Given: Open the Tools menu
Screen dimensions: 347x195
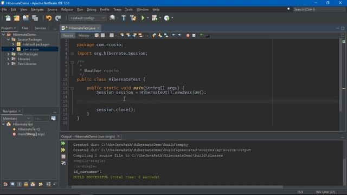Looking at the screenshot, I should pos(128,10).
